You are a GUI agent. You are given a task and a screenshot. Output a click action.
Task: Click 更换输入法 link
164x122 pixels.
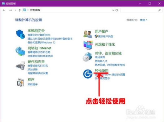point(101,61)
